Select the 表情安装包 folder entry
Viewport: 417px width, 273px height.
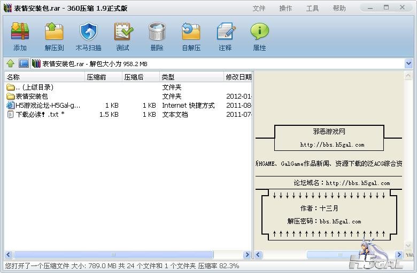point(31,97)
